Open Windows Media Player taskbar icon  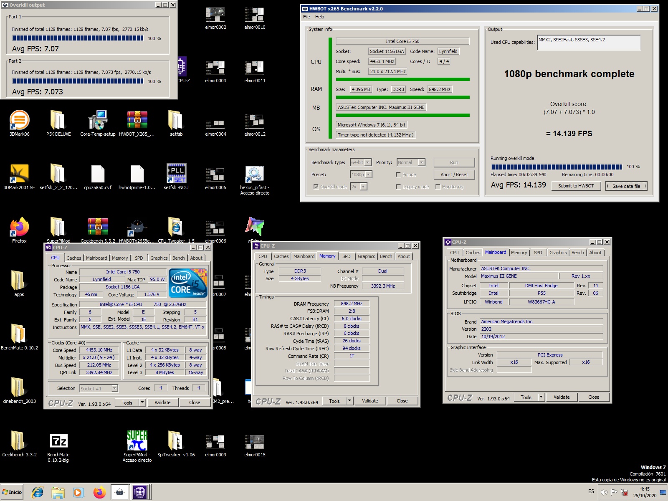click(x=78, y=493)
